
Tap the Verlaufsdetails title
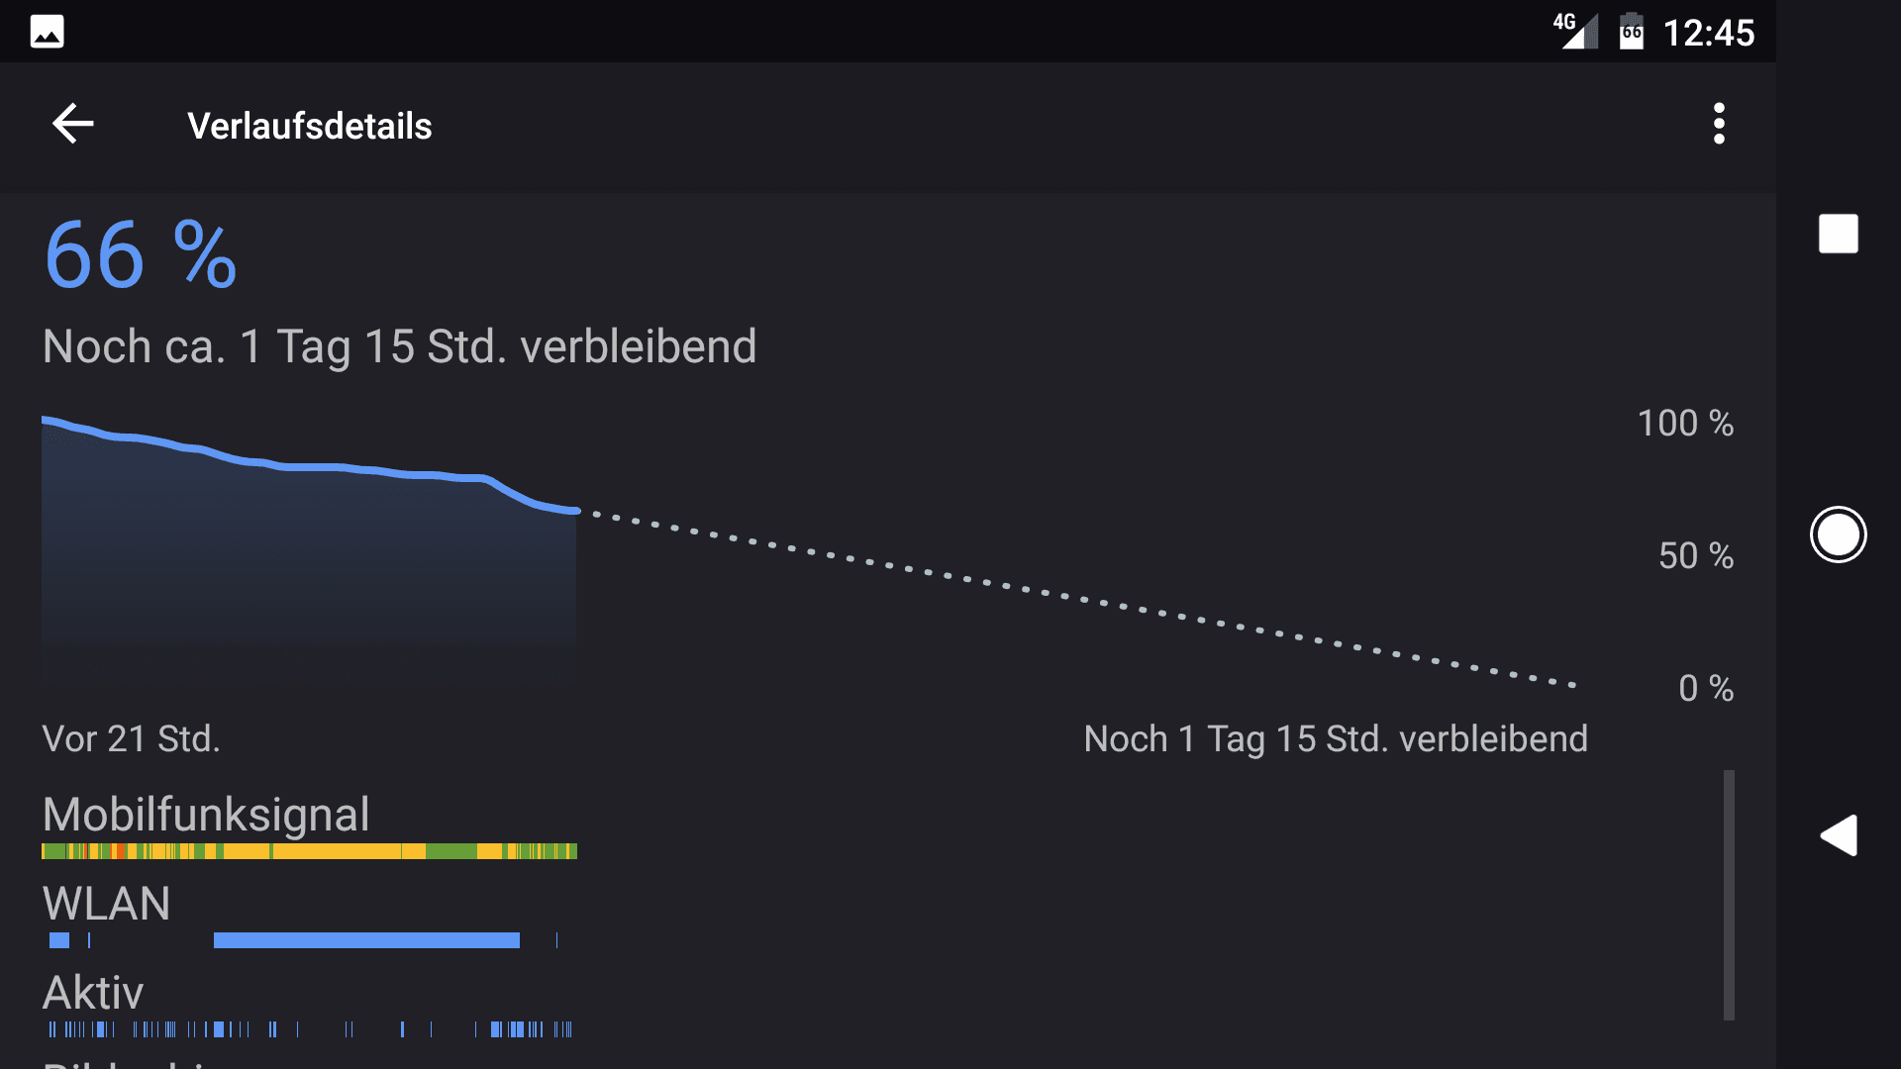(309, 126)
